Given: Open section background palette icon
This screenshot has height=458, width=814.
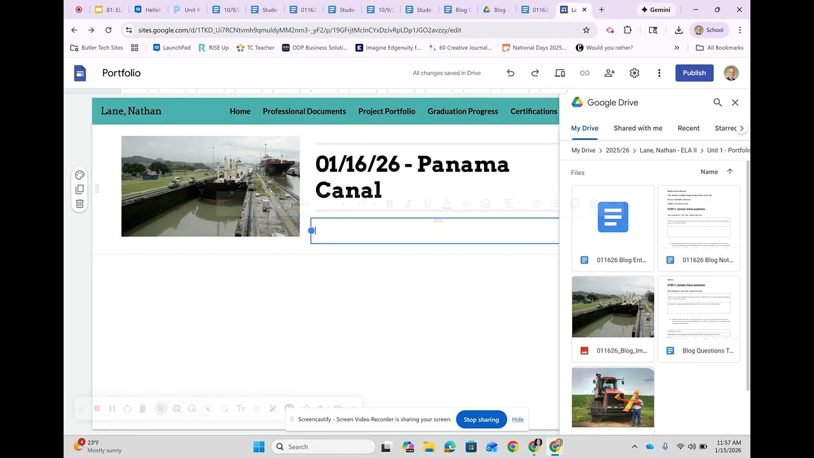Looking at the screenshot, I should (79, 175).
